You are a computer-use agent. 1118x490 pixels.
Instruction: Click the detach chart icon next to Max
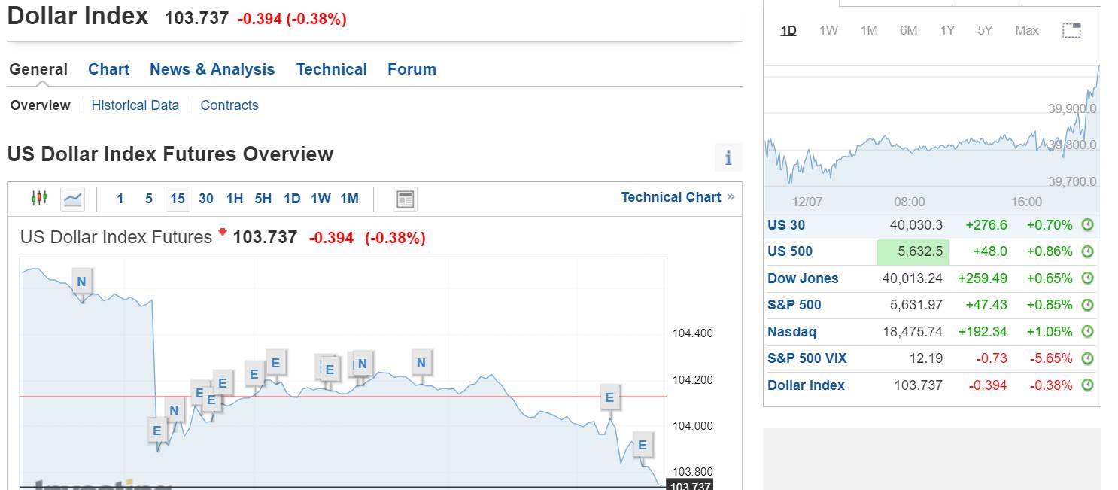tap(1071, 31)
